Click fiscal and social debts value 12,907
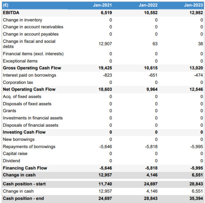The image size is (205, 203). pos(105,44)
